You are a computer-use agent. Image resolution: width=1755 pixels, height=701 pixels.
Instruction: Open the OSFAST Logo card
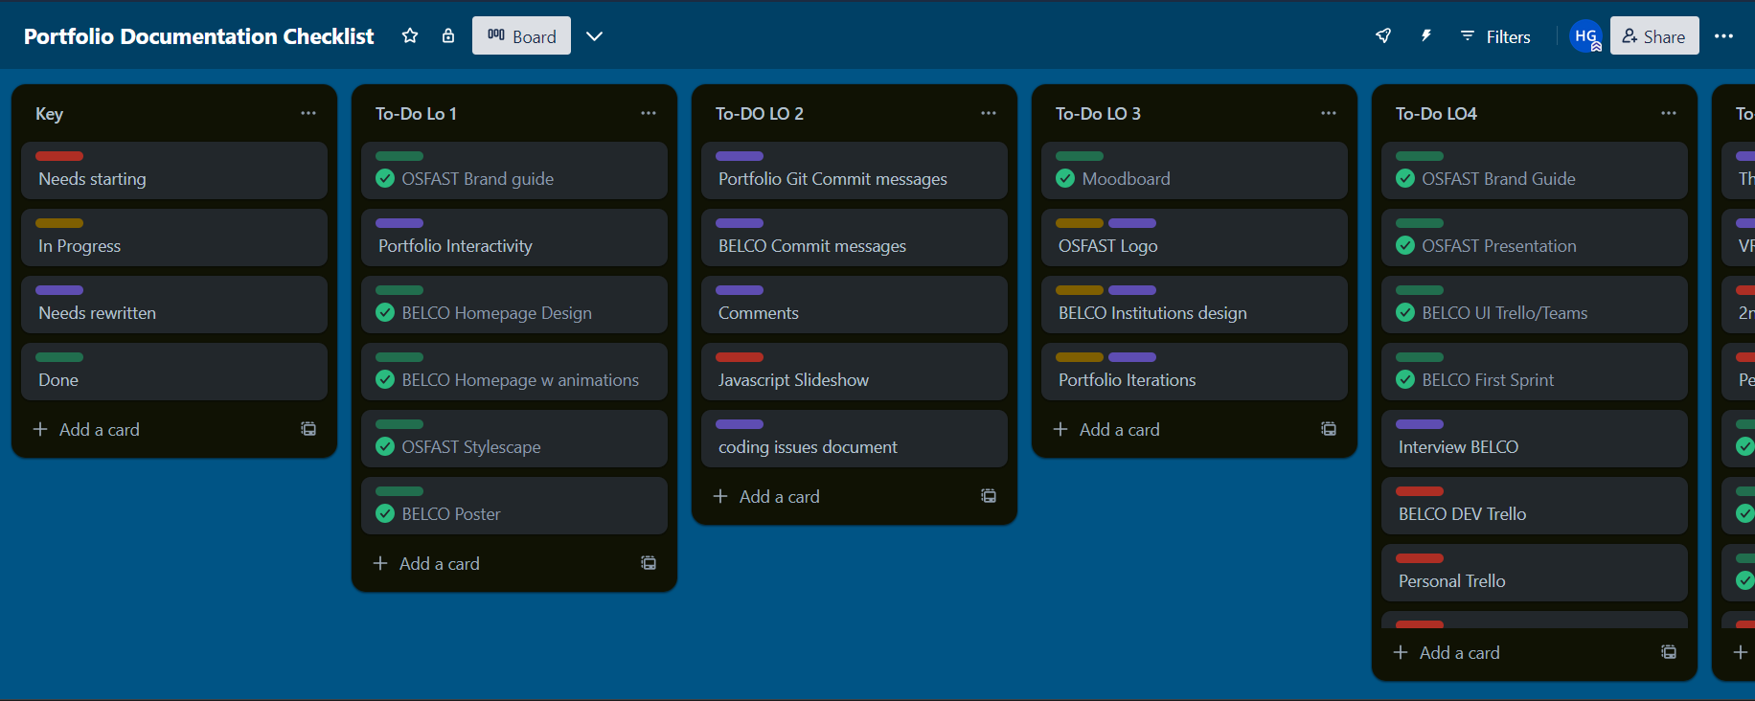[1195, 237]
